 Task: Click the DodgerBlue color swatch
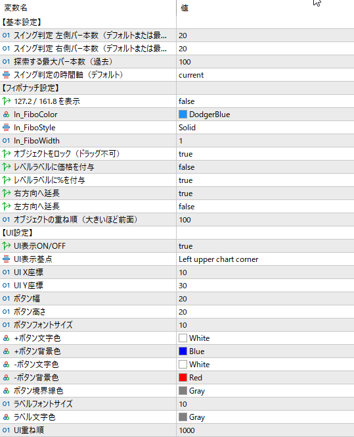click(183, 115)
